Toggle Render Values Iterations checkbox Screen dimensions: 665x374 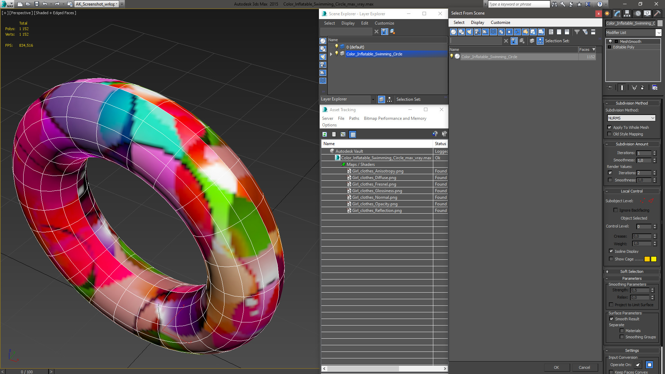pyautogui.click(x=610, y=173)
